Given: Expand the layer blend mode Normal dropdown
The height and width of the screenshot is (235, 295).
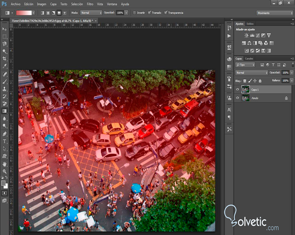Looking at the screenshot, I should click(x=252, y=72).
